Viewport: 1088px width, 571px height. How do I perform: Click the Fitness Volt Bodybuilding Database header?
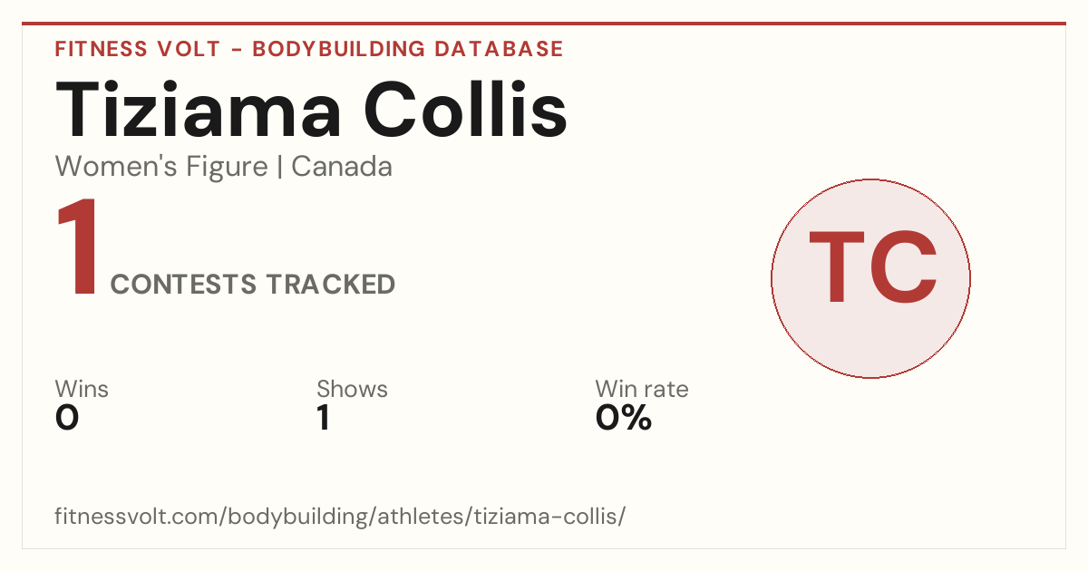309,49
